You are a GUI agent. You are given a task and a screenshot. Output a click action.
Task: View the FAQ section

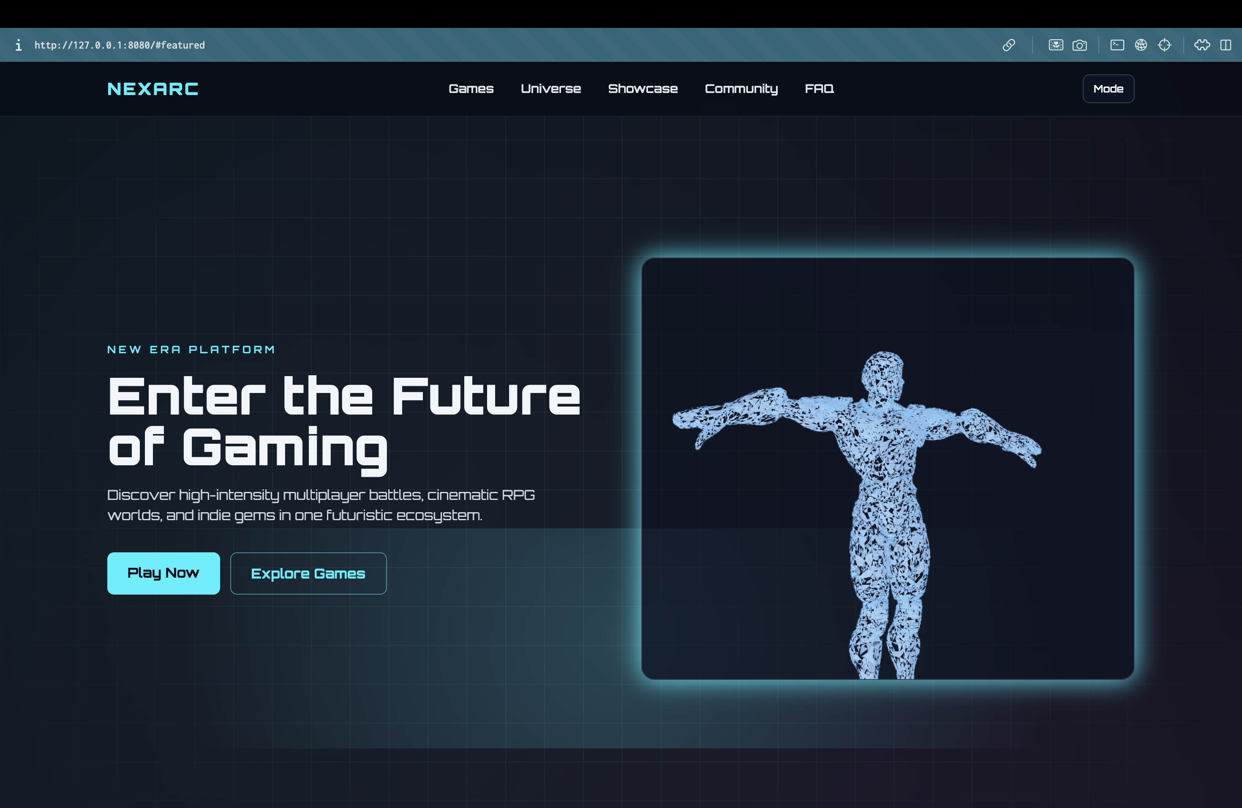(x=819, y=89)
